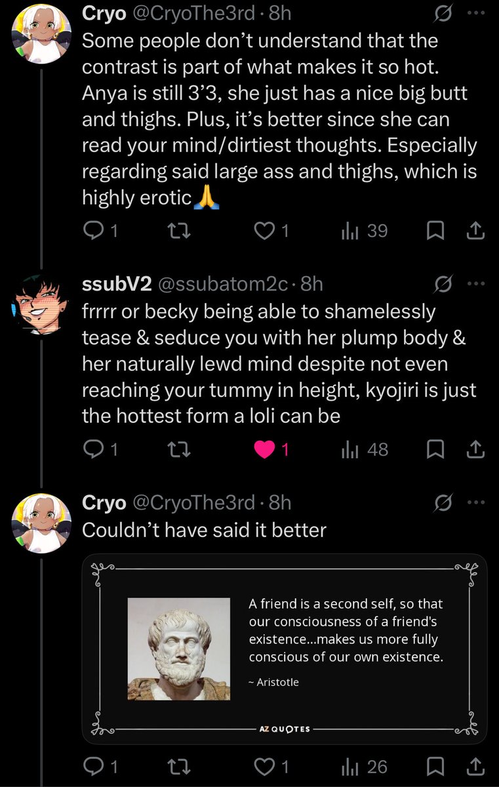Image resolution: width=499 pixels, height=787 pixels.
Task: Like the first Cryo tweet
Action: 271,231
